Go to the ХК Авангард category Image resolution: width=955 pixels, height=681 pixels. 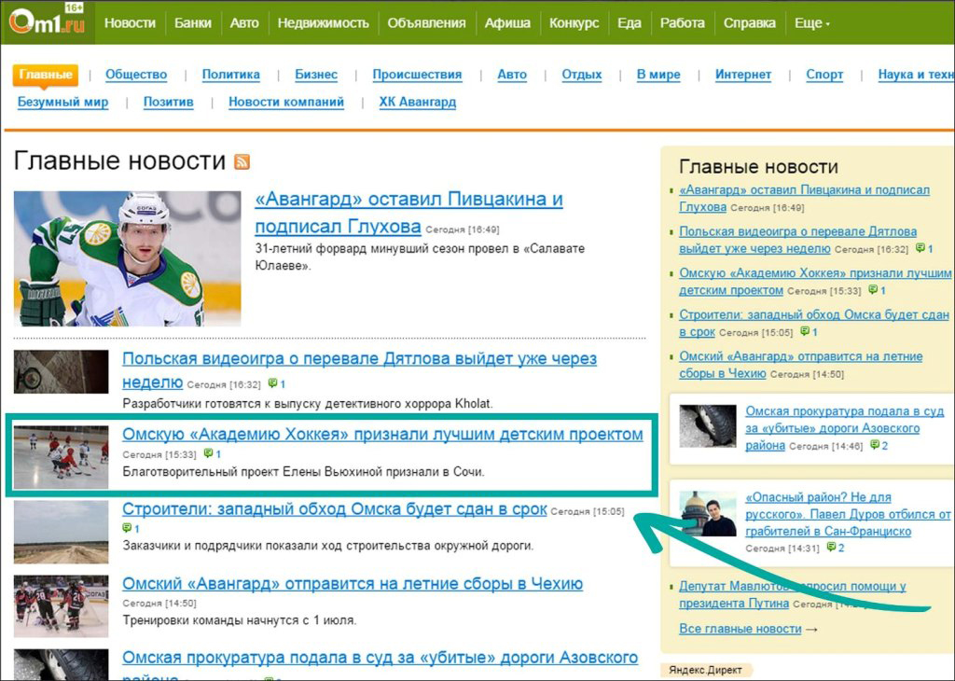[x=417, y=102]
